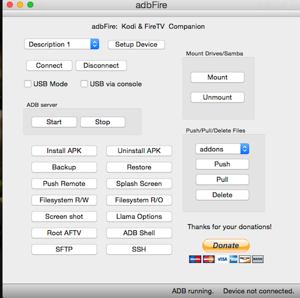300x298 pixels.
Task: Click the 'Kodi & FireTV Companion' heading
Action: [x=163, y=26]
